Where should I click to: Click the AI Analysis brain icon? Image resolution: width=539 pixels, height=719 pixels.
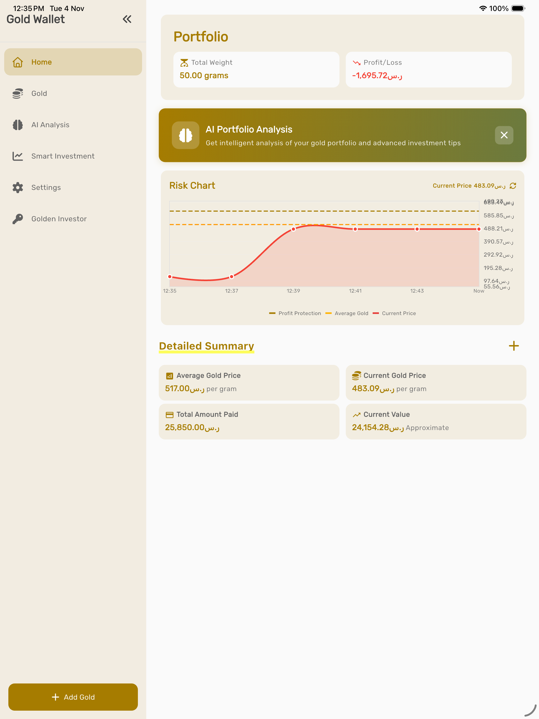tap(18, 125)
